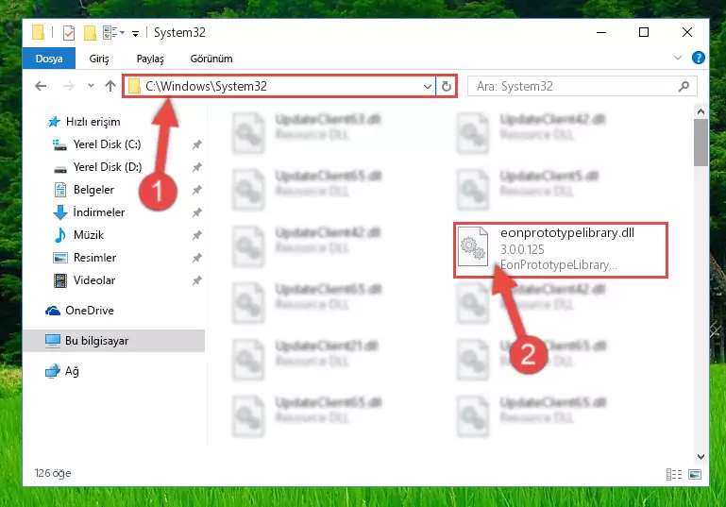Screen dimensions: 726x507
Task: Close the System32 window
Action: coord(687,32)
